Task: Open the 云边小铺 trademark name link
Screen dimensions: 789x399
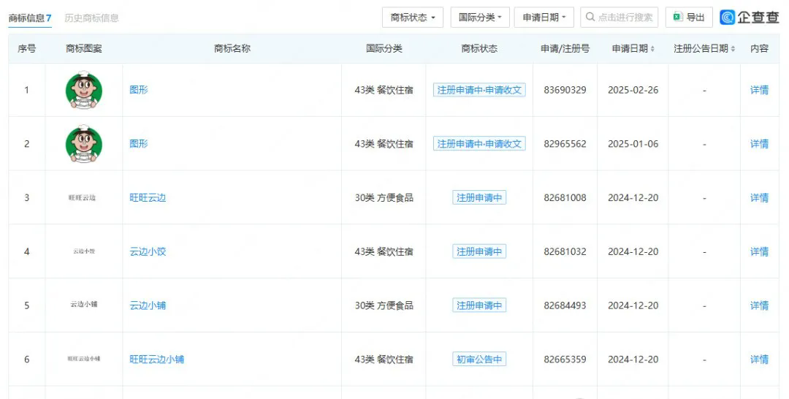Action: coord(148,305)
